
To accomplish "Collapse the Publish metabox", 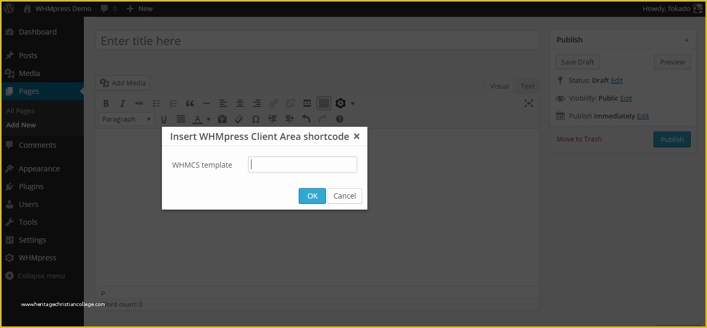I will [687, 40].
